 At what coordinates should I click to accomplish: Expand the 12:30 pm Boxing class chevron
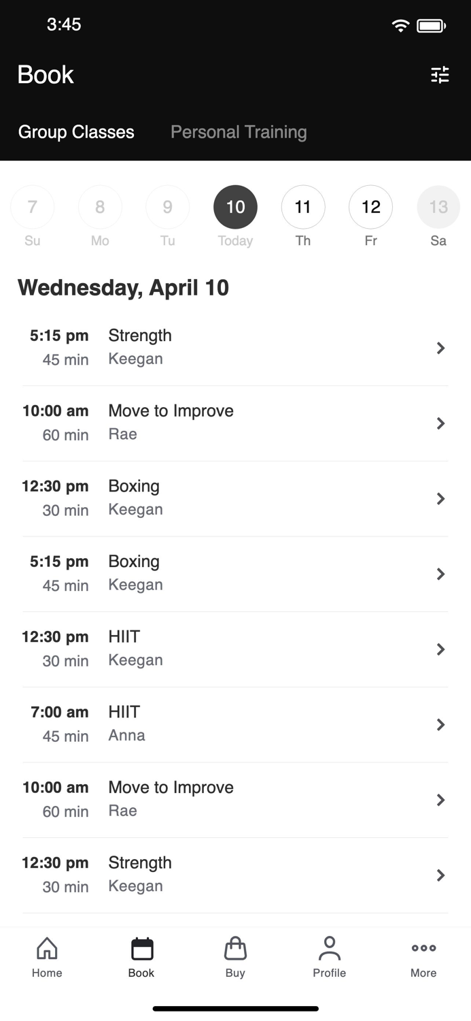coord(440,499)
